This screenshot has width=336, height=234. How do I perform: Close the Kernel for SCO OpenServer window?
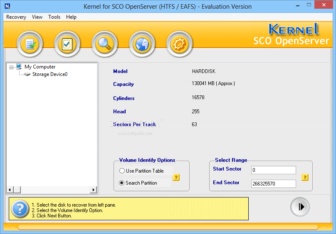[324, 5]
